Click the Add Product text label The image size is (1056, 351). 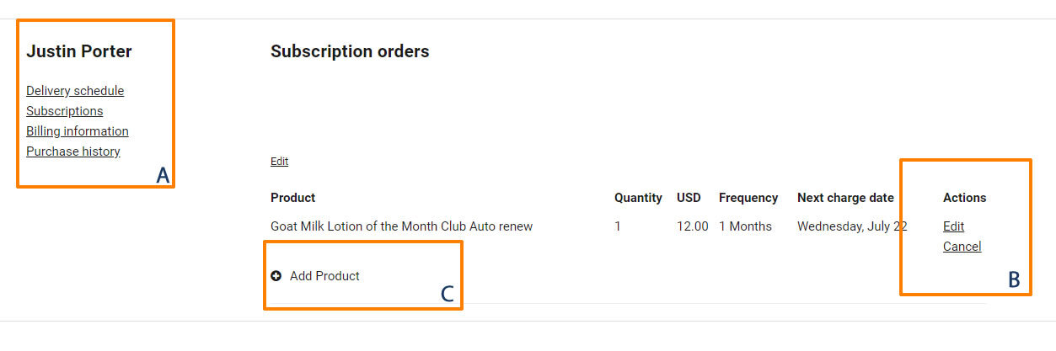[x=324, y=276]
